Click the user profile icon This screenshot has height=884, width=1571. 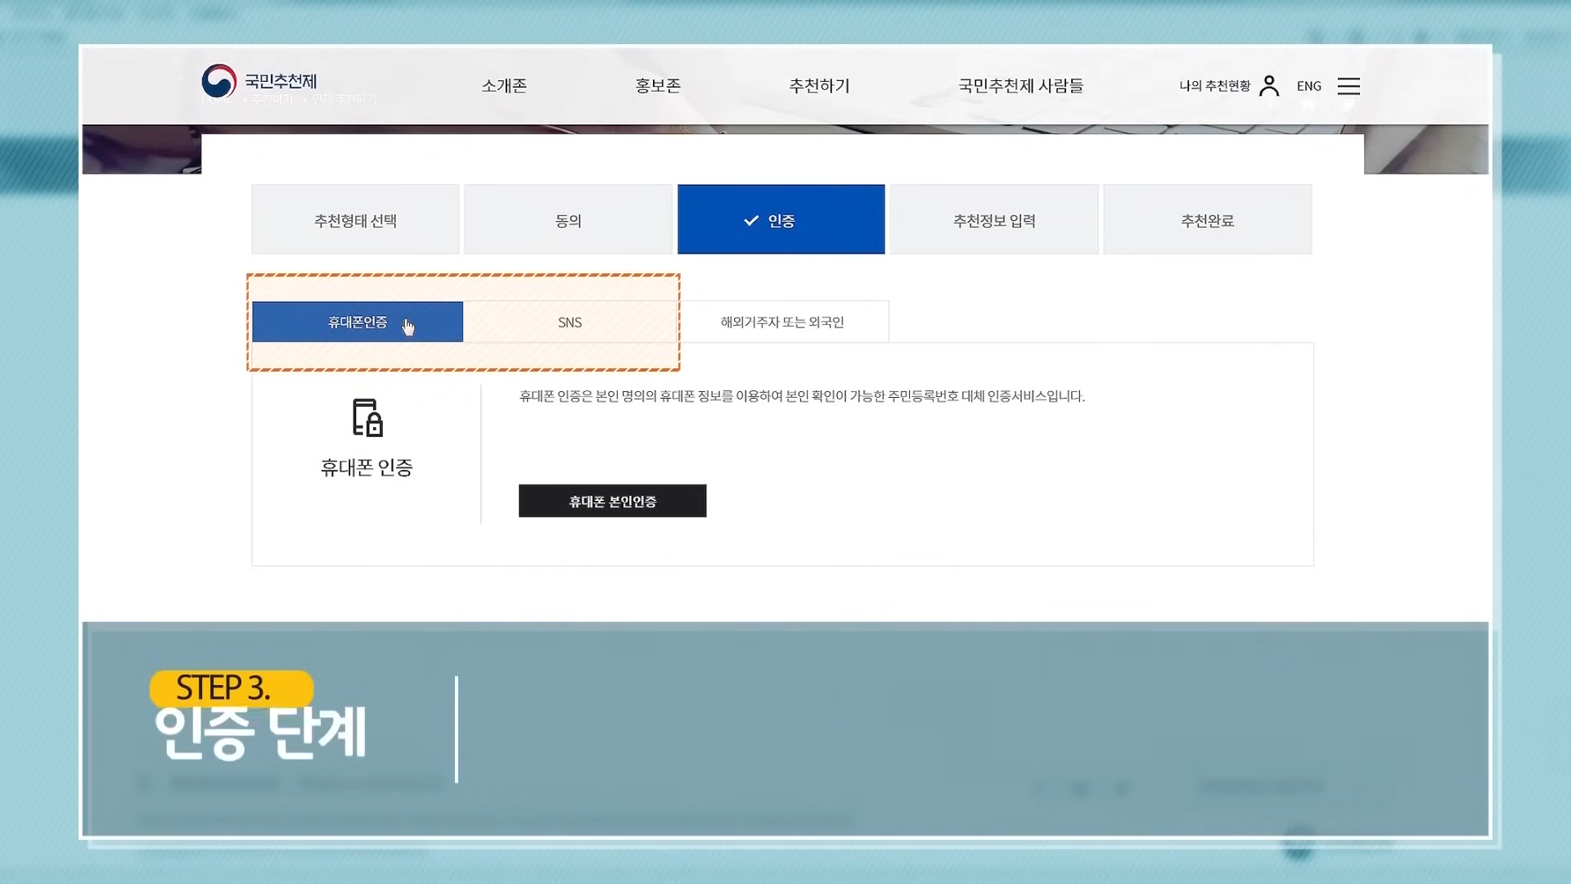coord(1269,86)
